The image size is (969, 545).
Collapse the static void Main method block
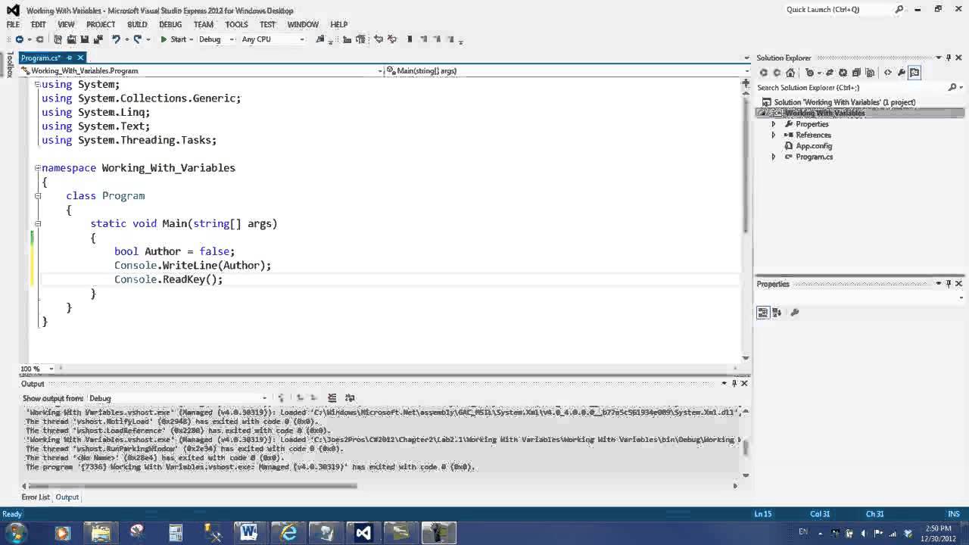(x=37, y=223)
